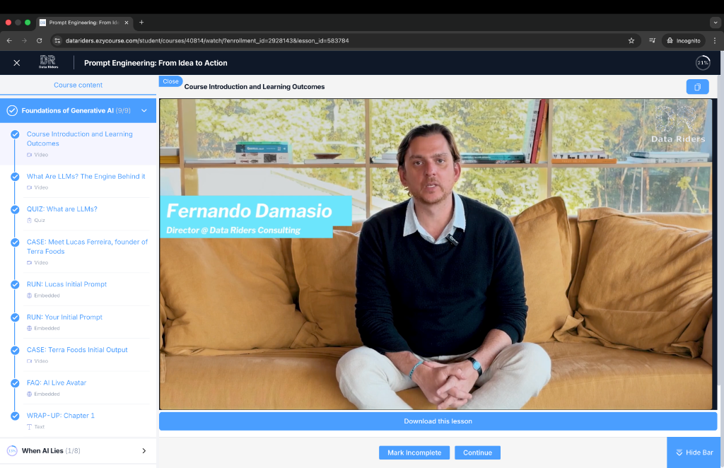Click video icon under CASE: Meet Lucas Ferreira
Image resolution: width=724 pixels, height=468 pixels.
pyautogui.click(x=30, y=263)
